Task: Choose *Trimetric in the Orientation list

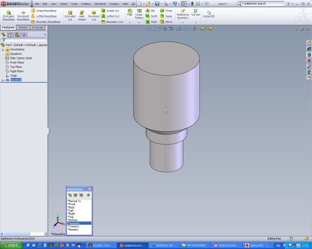Action: pos(74,226)
